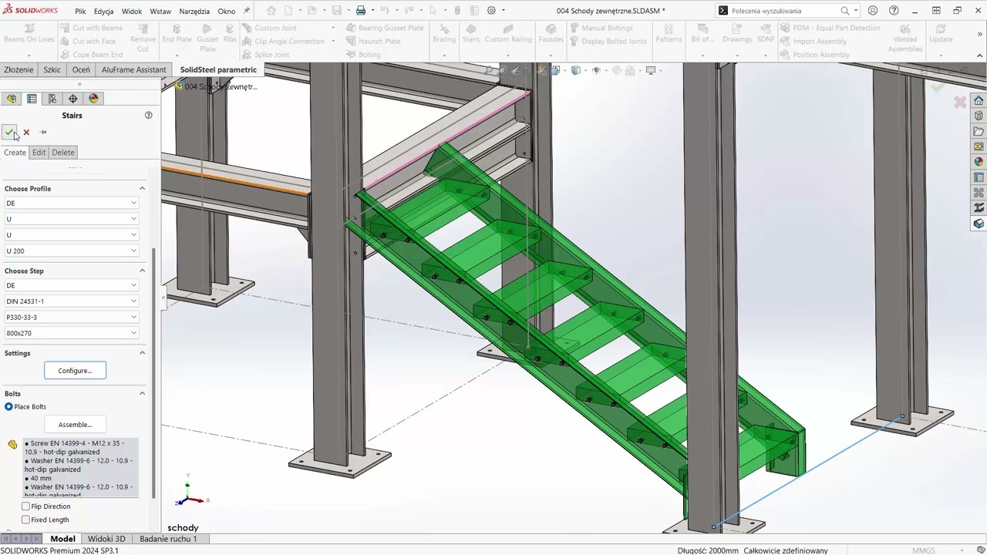
Task: Click the search magnifier icon
Action: point(845,11)
